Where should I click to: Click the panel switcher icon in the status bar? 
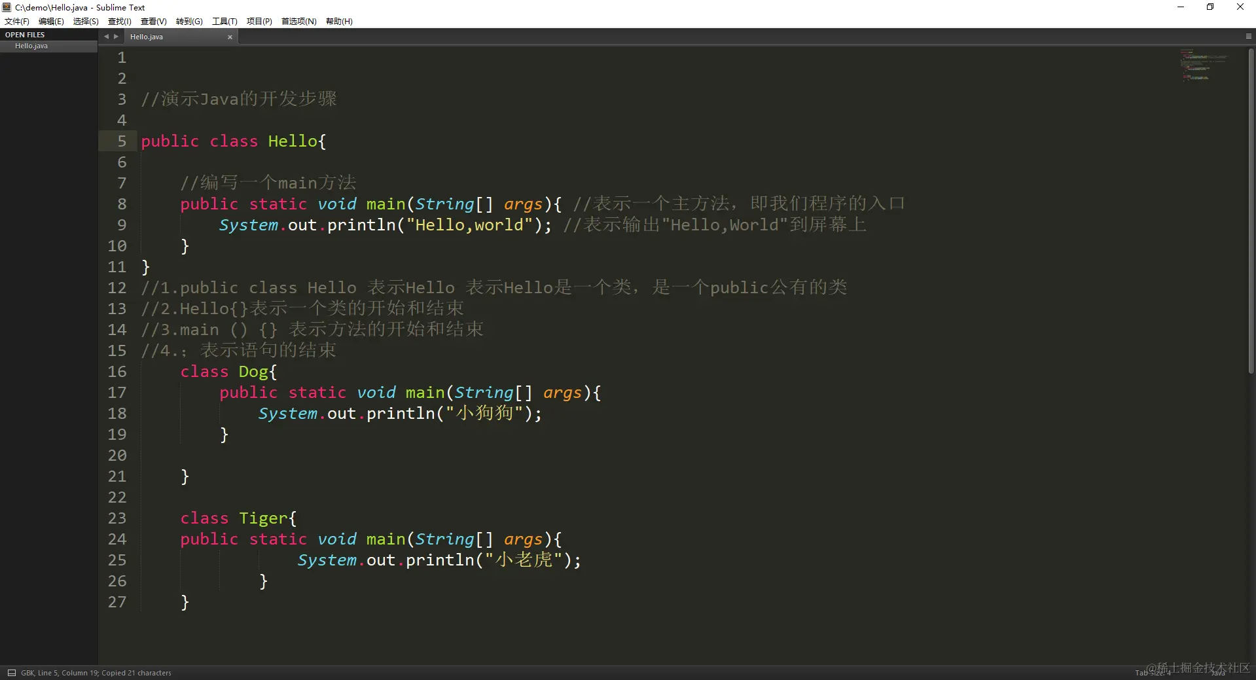[11, 673]
